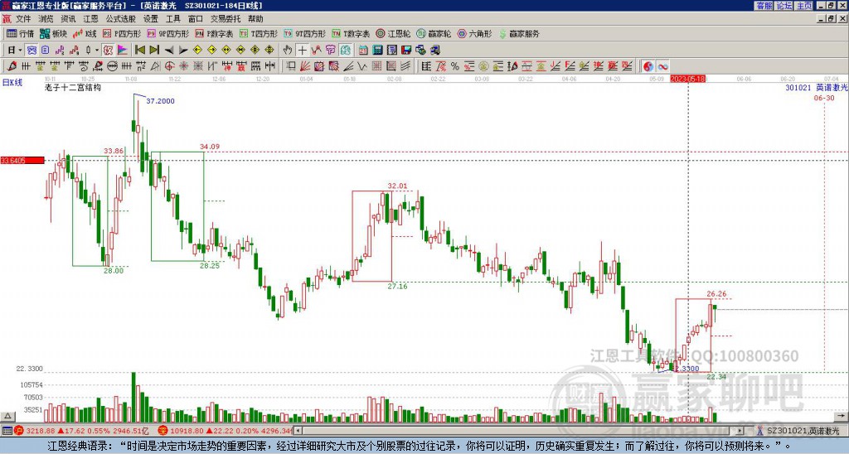This screenshot has height=454, width=849.
Task: Open the 设置 menu
Action: coord(151,19)
